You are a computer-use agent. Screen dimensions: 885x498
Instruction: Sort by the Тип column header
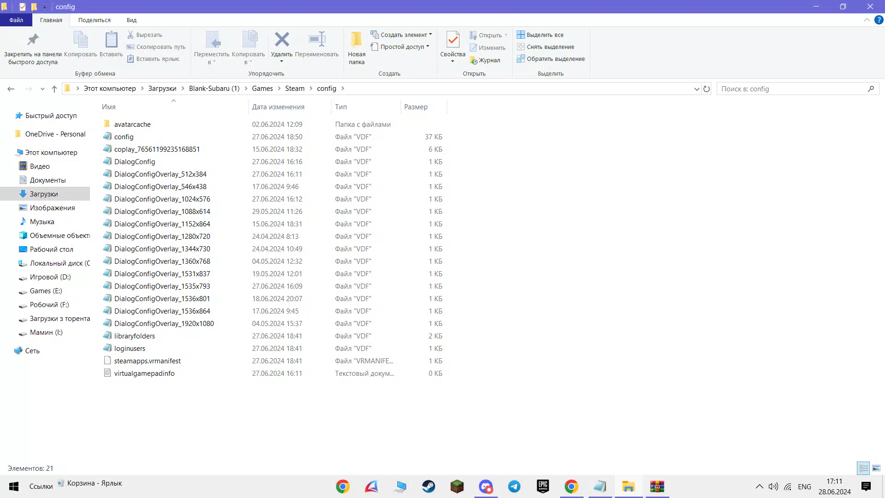(x=341, y=107)
